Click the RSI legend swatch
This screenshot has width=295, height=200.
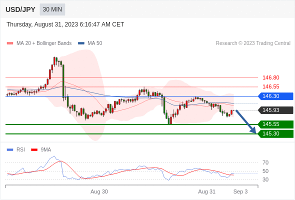click(x=10, y=150)
